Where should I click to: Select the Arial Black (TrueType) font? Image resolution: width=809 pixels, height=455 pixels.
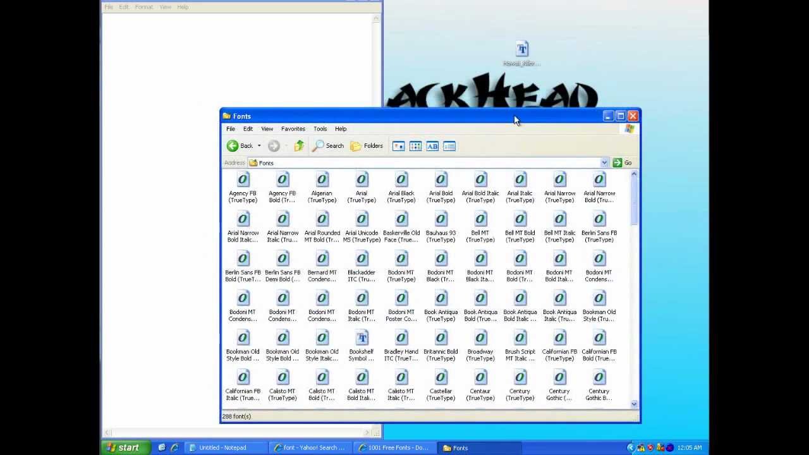401,188
